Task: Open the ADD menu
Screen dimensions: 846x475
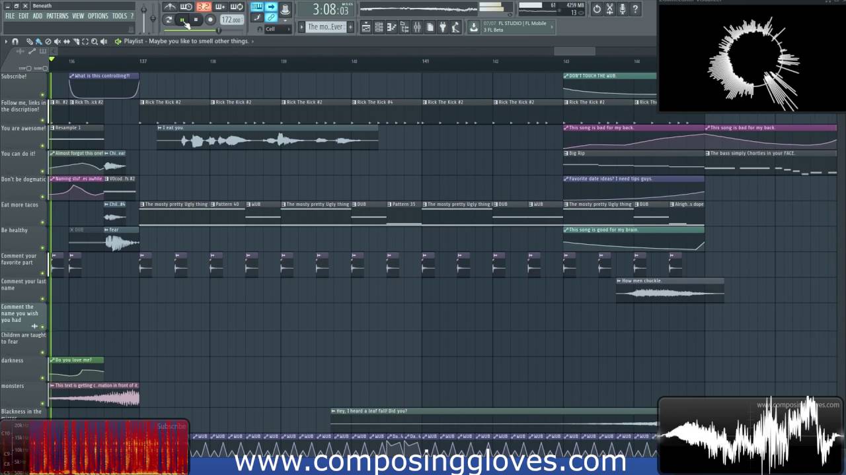Action: click(38, 16)
